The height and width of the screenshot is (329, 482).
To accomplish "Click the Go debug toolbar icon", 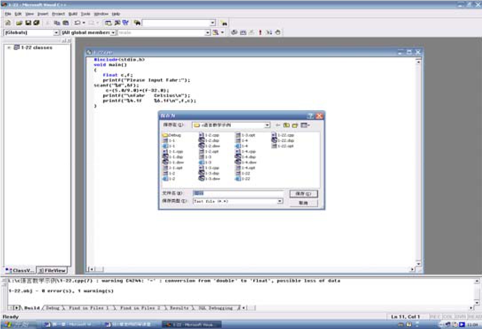I will [268, 32].
